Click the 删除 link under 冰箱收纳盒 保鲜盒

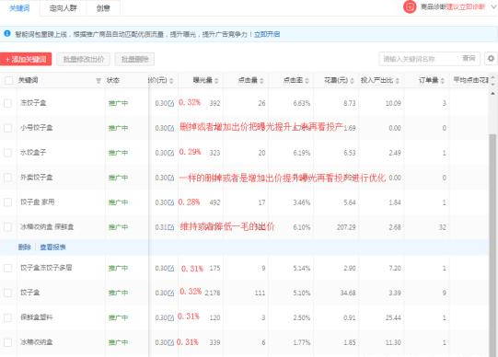pos(25,247)
